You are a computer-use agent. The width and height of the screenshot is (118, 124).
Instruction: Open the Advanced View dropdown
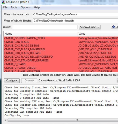(90, 27)
